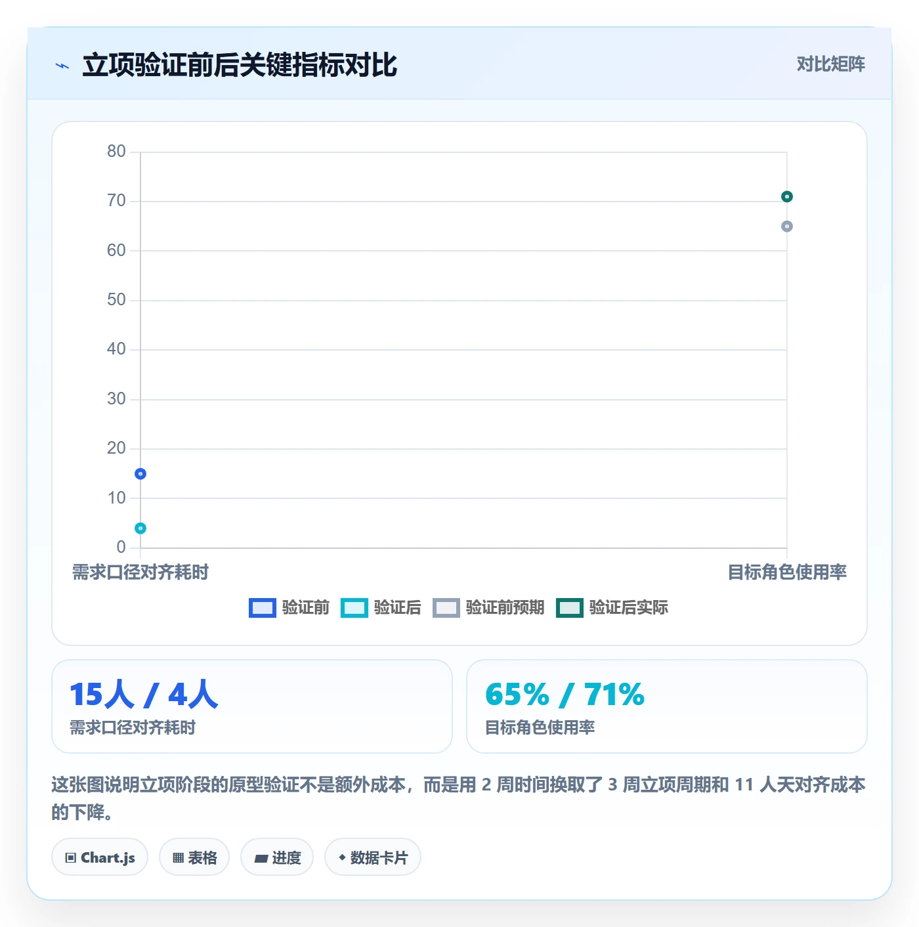Viewport: 919px width, 927px height.
Task: Click the diamond icon in 数据卡片 chip
Action: tap(342, 857)
